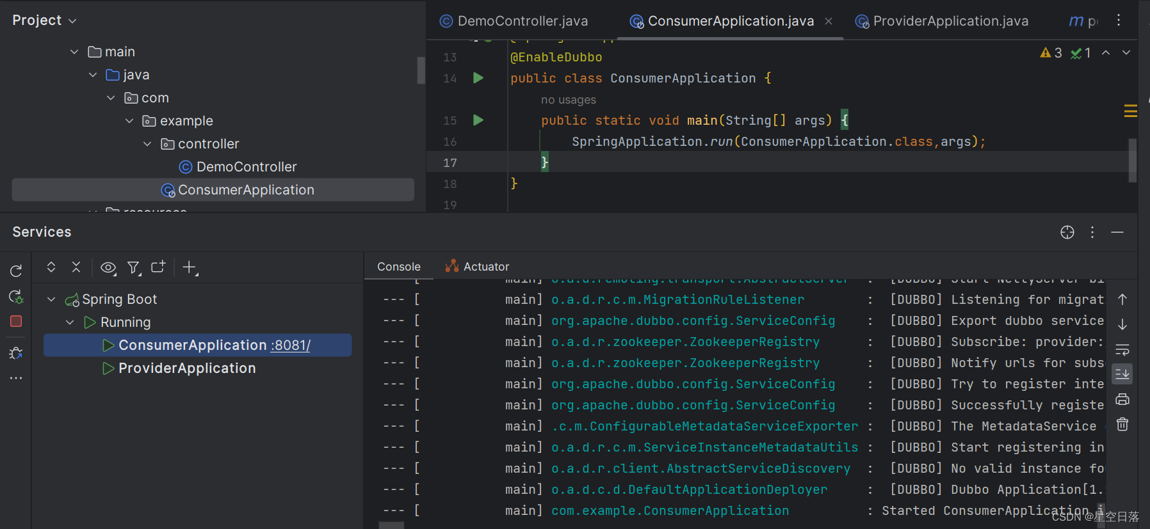Click the DefaultApplicationDeployer log line
The width and height of the screenshot is (1150, 529).
(x=743, y=489)
